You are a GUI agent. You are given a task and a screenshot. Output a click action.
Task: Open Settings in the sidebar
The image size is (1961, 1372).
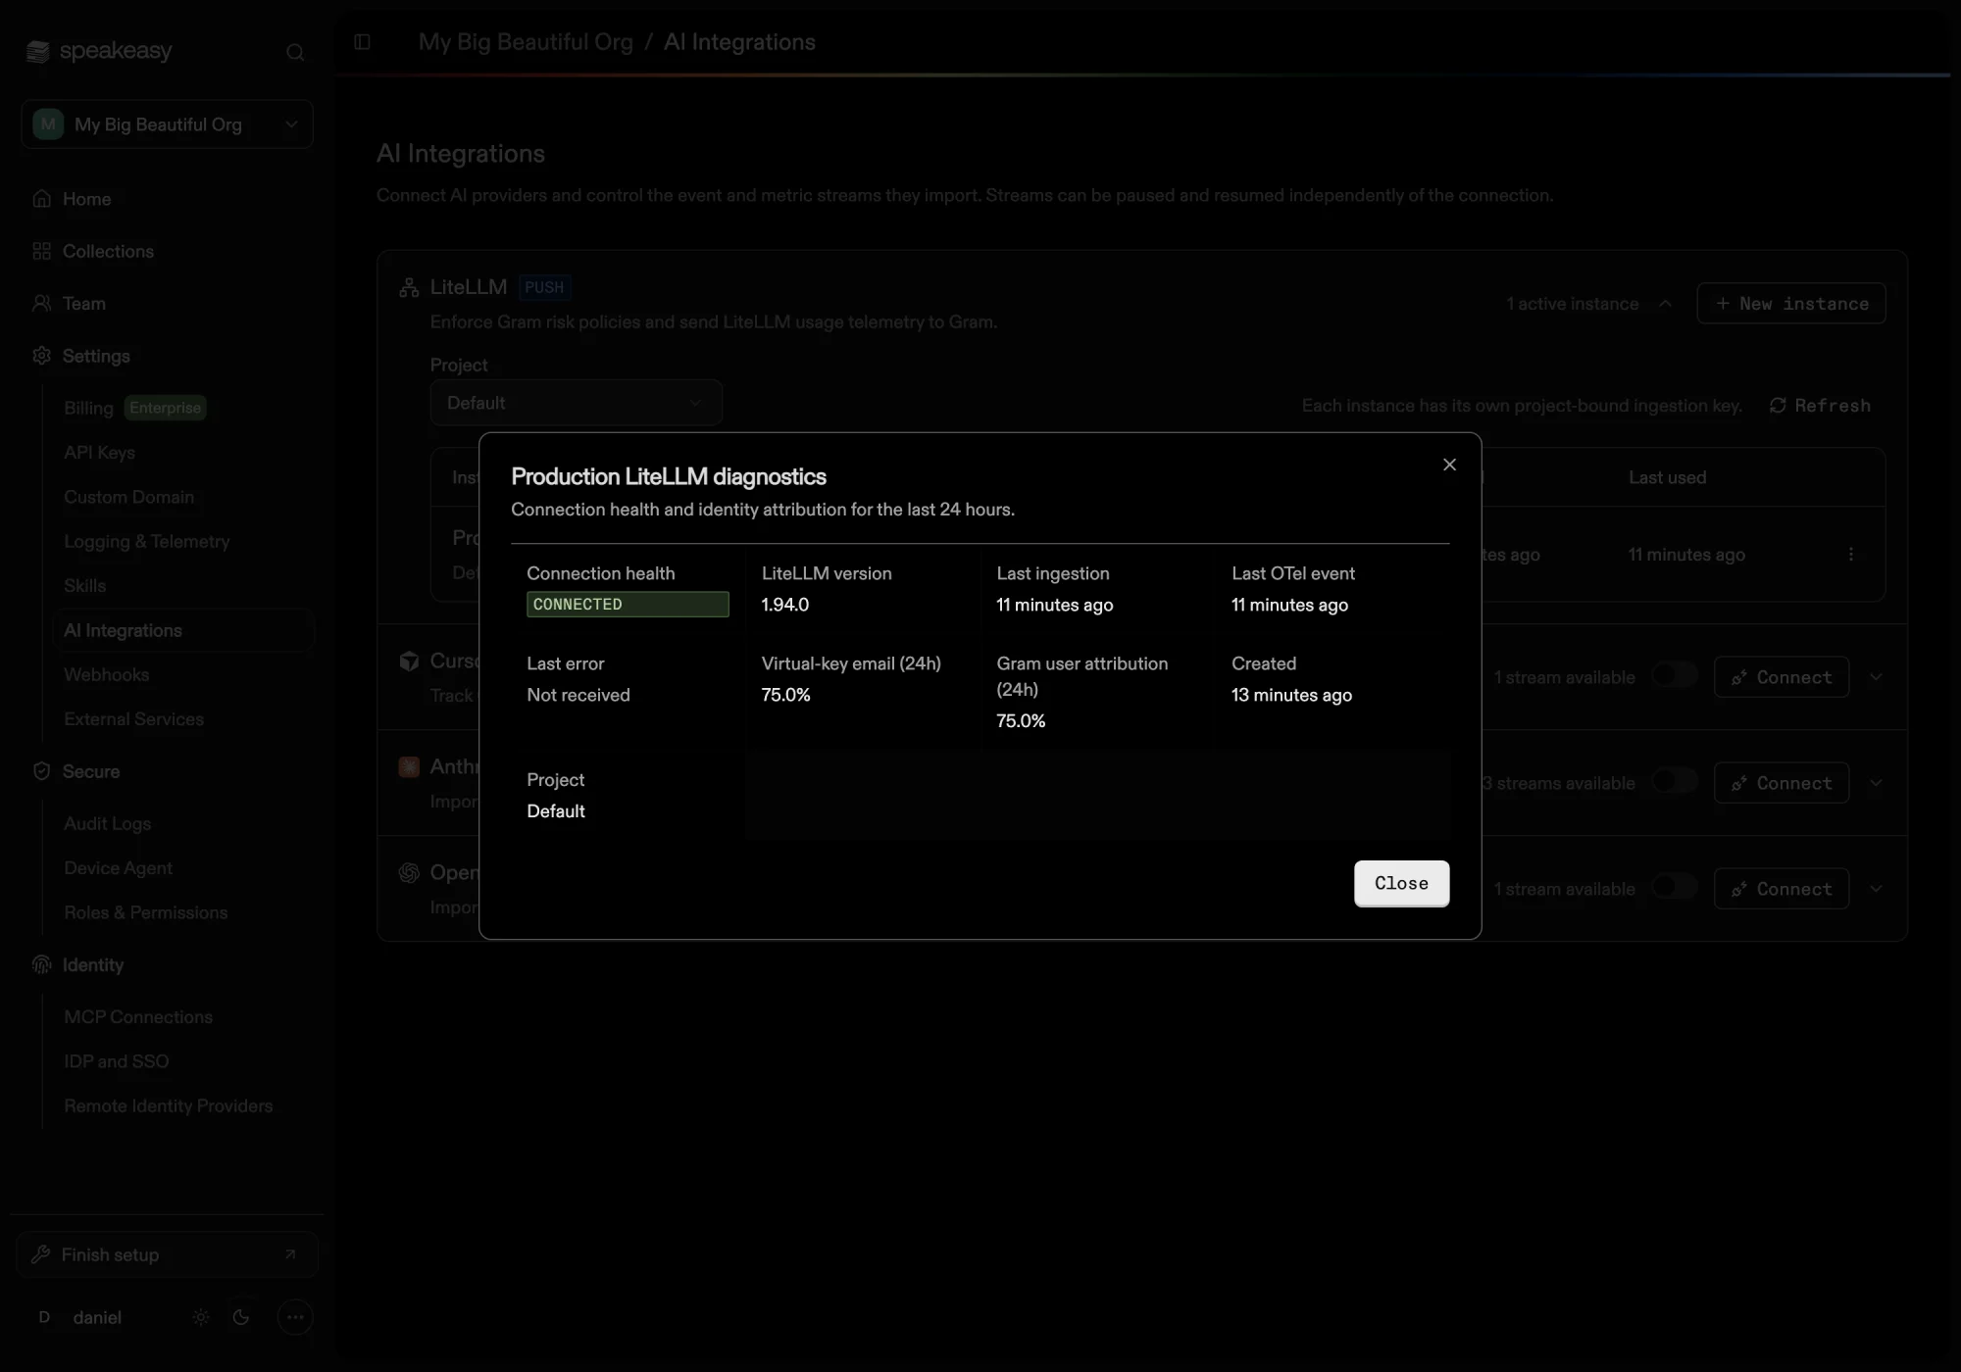coord(95,356)
